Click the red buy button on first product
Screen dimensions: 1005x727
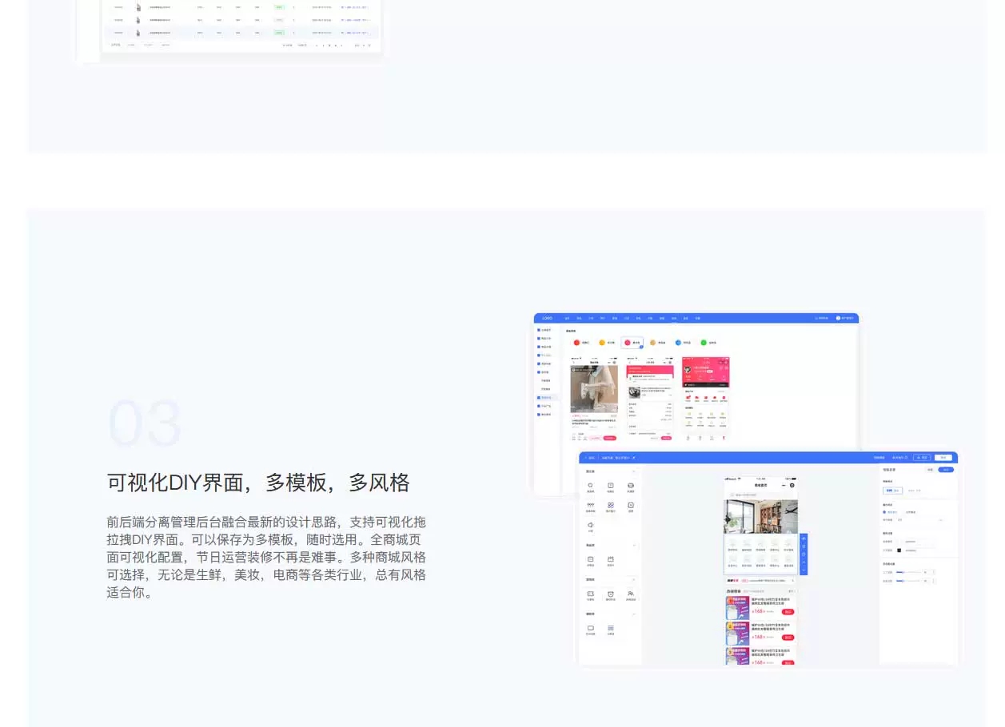pos(788,612)
